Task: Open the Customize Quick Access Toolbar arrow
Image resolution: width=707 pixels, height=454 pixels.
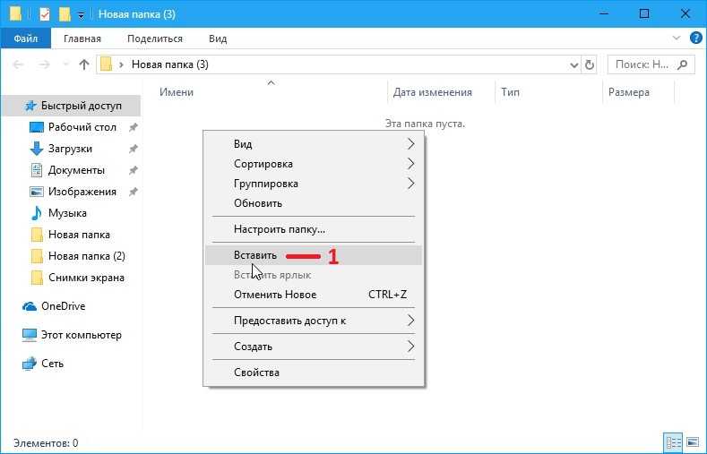Action: coord(82,15)
